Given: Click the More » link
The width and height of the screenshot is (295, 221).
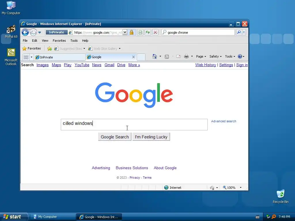Looking at the screenshot, I should (x=134, y=65).
